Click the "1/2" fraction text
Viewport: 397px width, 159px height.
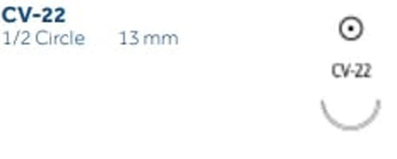pos(16,39)
